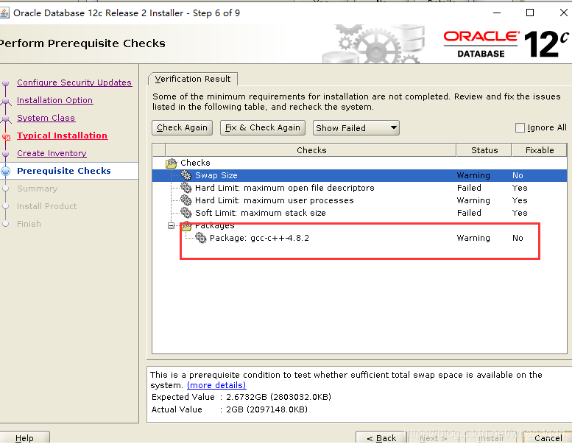Click the Cancel button
This screenshot has width=572, height=447.
tap(548, 437)
